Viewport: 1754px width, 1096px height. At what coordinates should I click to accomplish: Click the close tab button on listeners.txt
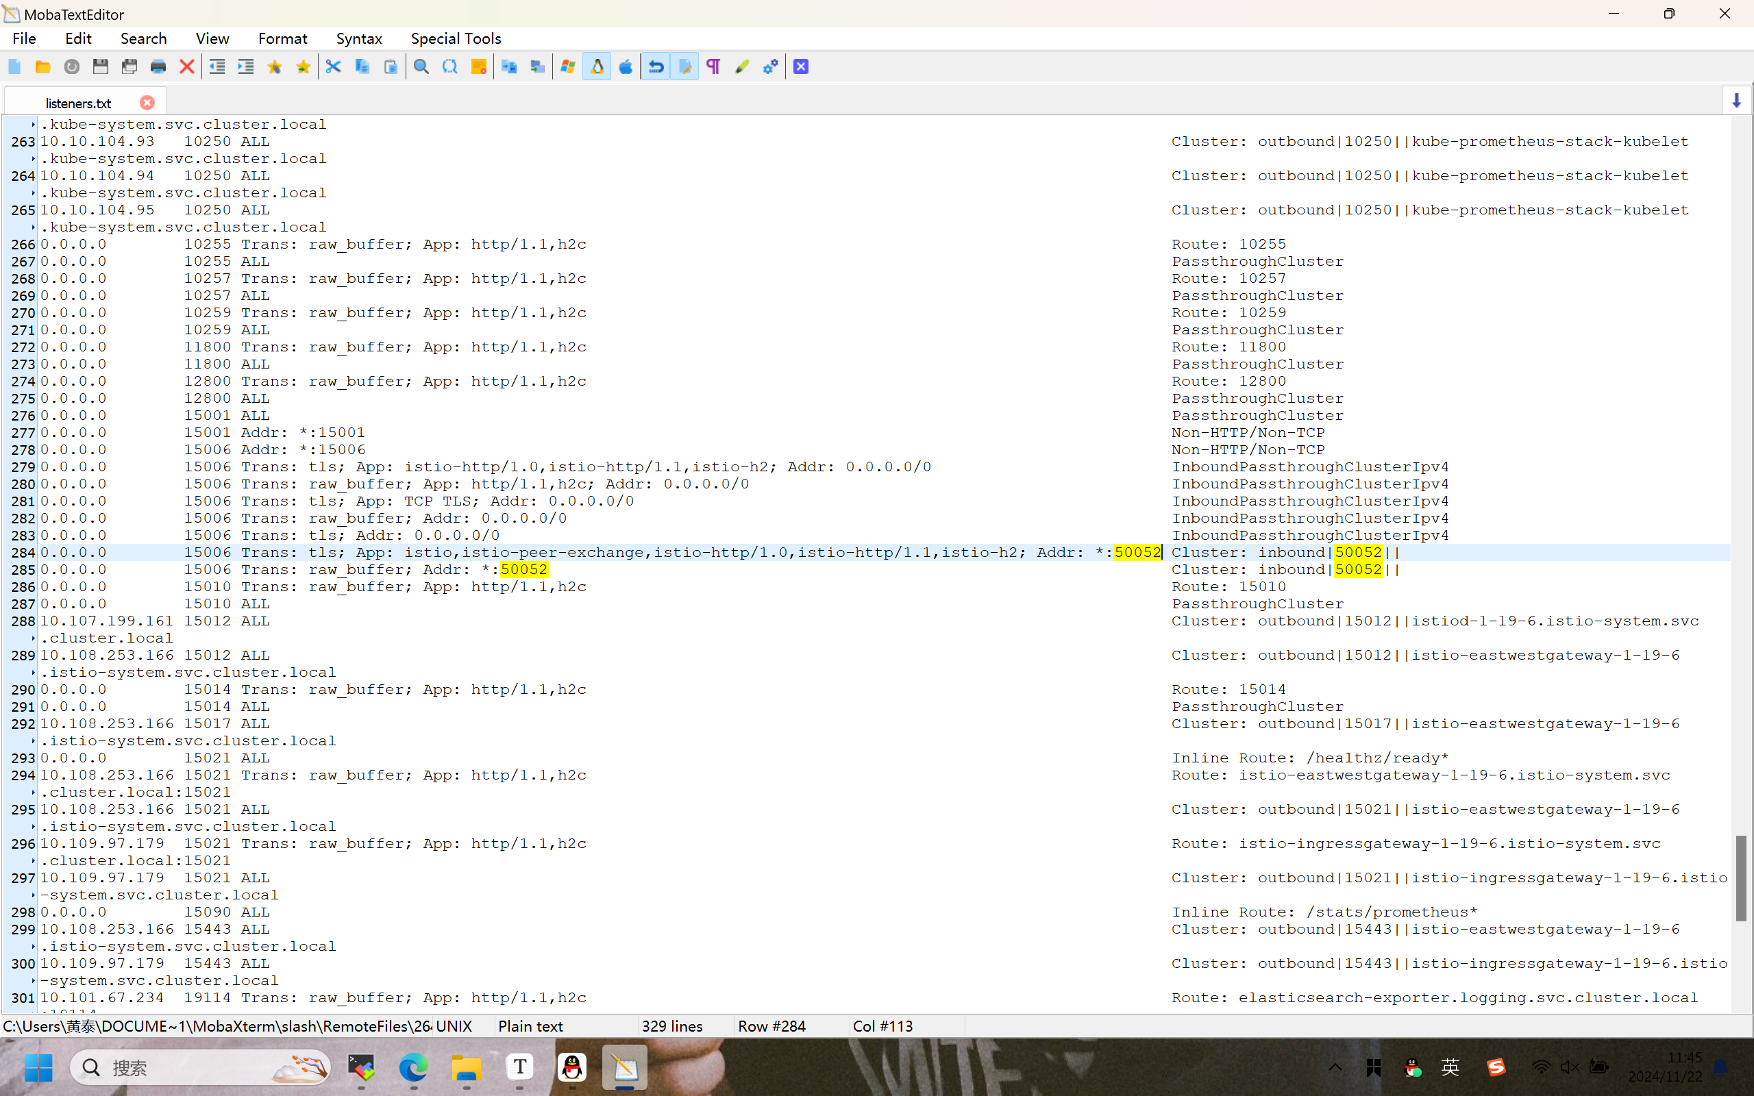[x=148, y=101]
